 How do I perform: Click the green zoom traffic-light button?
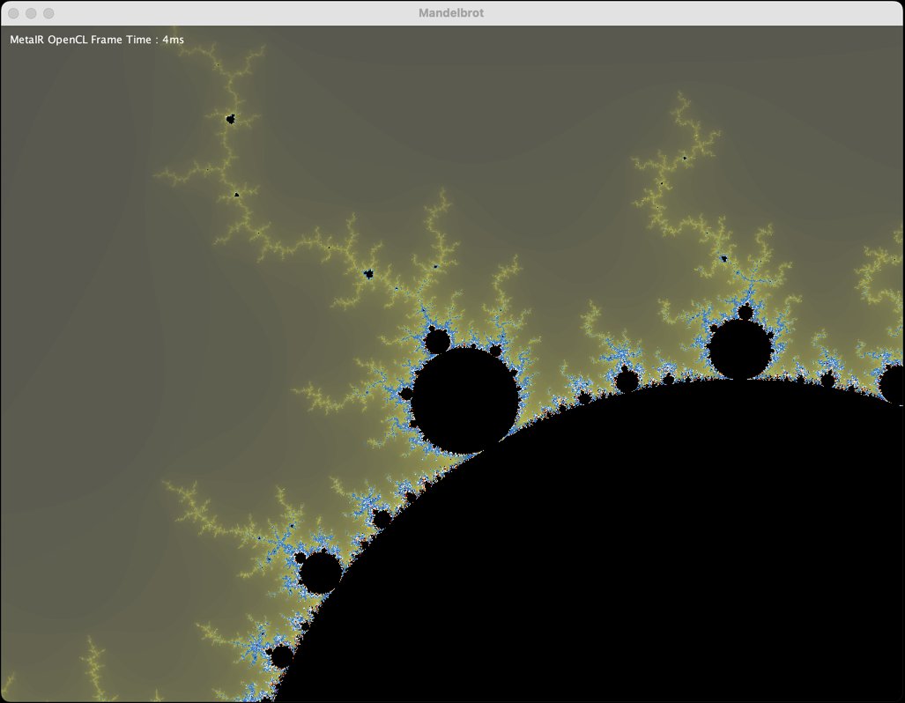[x=48, y=12]
